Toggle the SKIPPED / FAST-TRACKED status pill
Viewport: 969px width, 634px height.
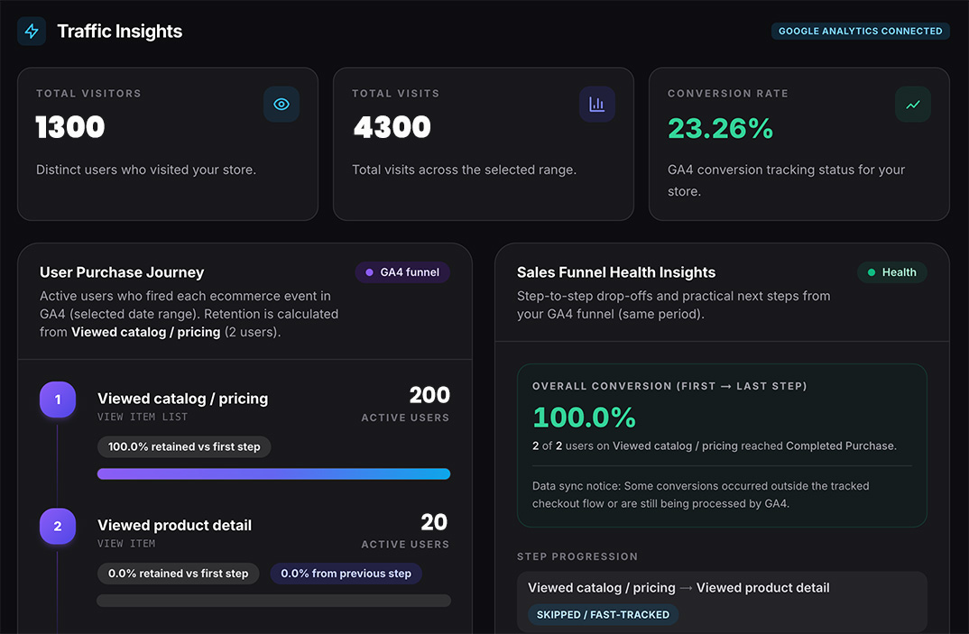click(602, 614)
